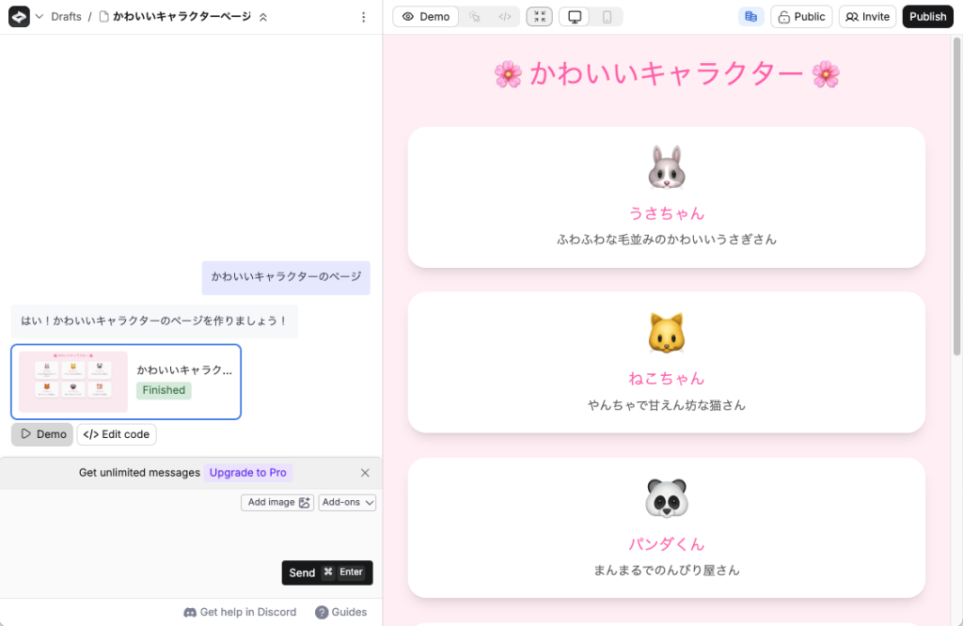This screenshot has height=626, width=963.
Task: Click the generated page thumbnail preview
Action: (x=73, y=382)
